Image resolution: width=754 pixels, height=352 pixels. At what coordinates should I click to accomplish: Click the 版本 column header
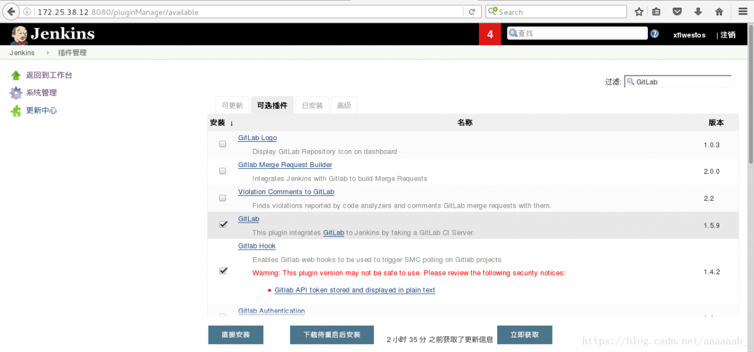pos(716,122)
